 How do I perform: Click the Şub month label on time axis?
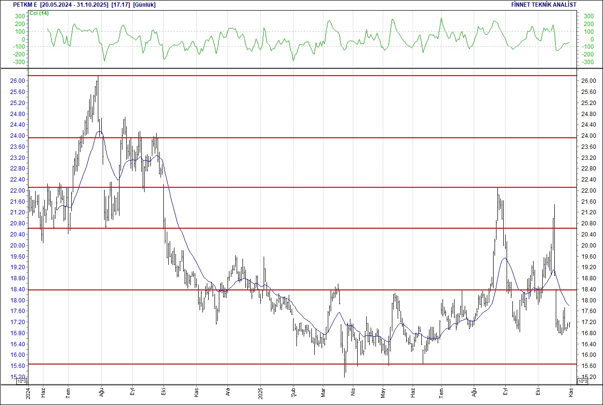293,392
